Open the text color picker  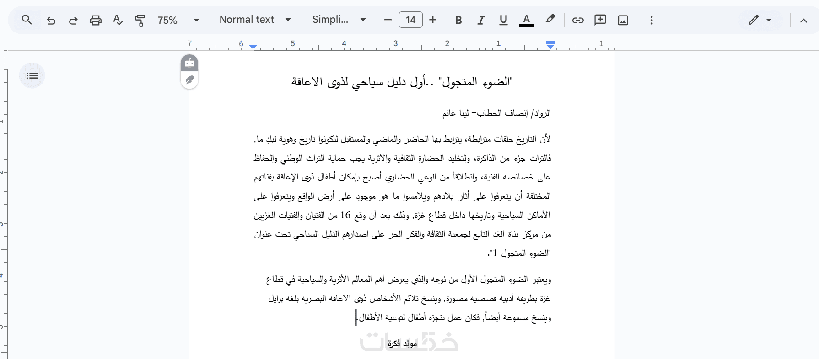pyautogui.click(x=527, y=20)
